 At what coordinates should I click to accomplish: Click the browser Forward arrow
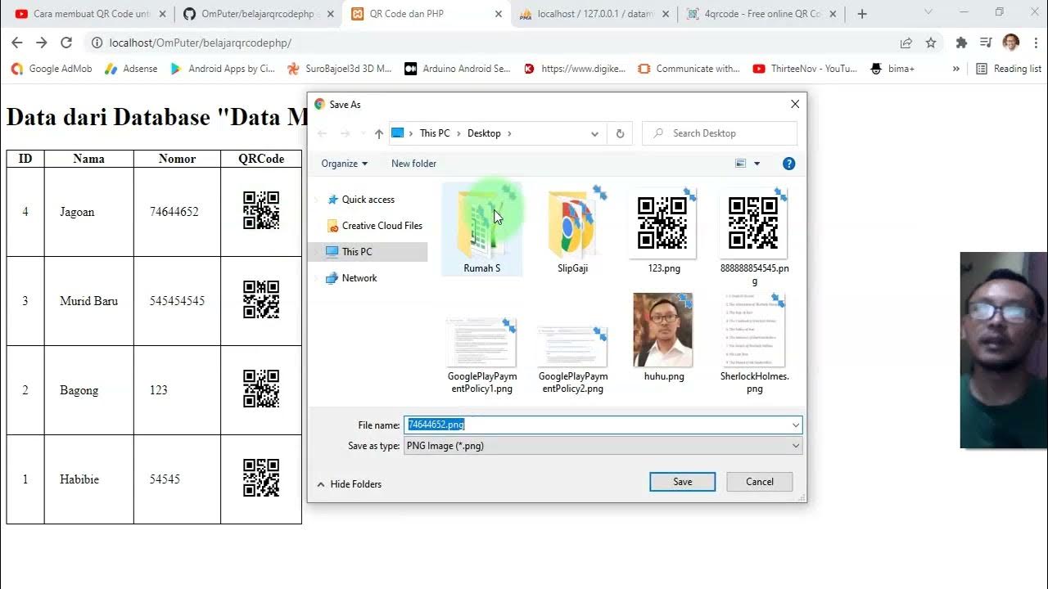pyautogui.click(x=42, y=43)
